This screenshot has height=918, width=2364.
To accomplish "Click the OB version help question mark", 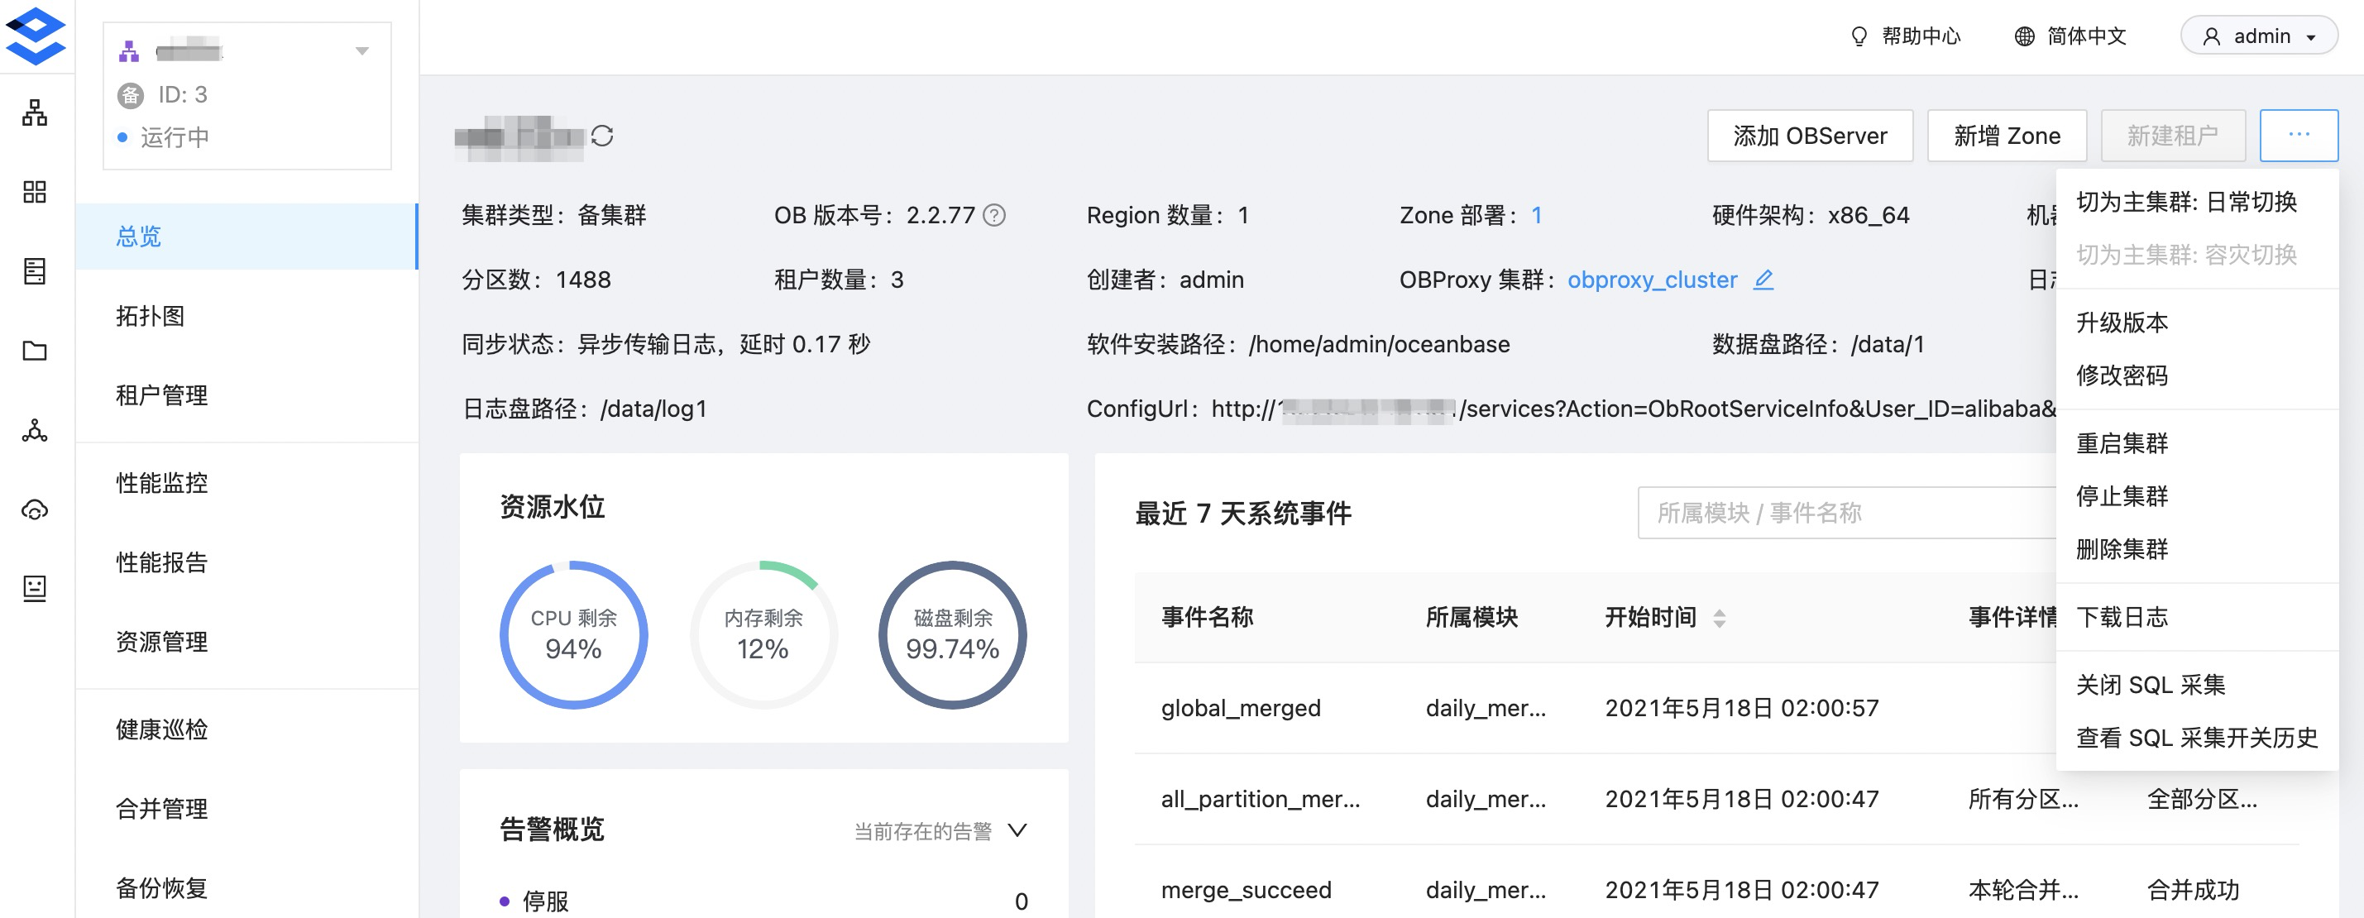I will pos(994,215).
